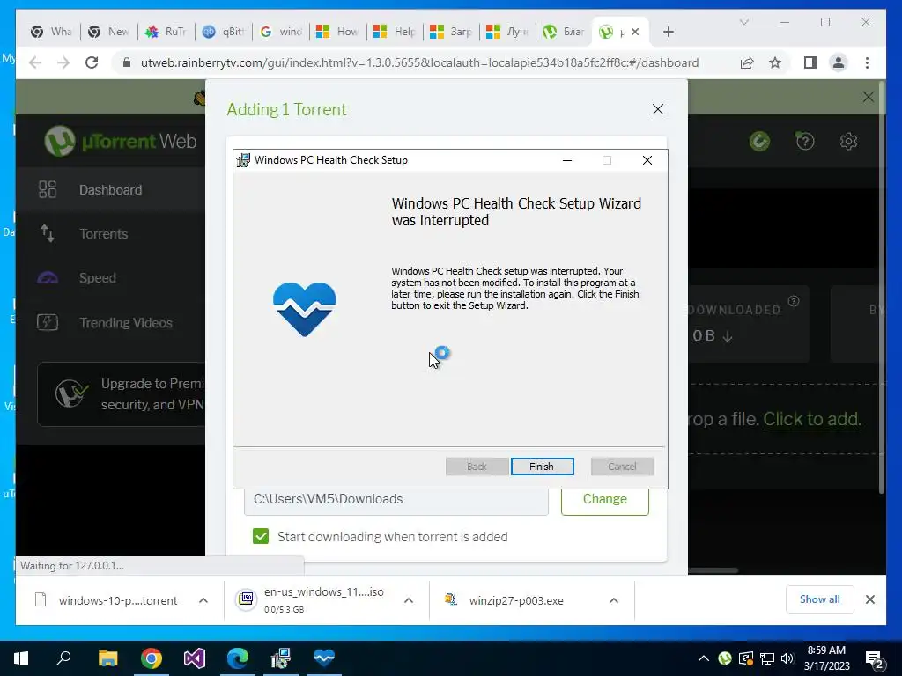Bookmark this page with the star
Image resolution: width=902 pixels, height=676 pixels.
[x=775, y=62]
